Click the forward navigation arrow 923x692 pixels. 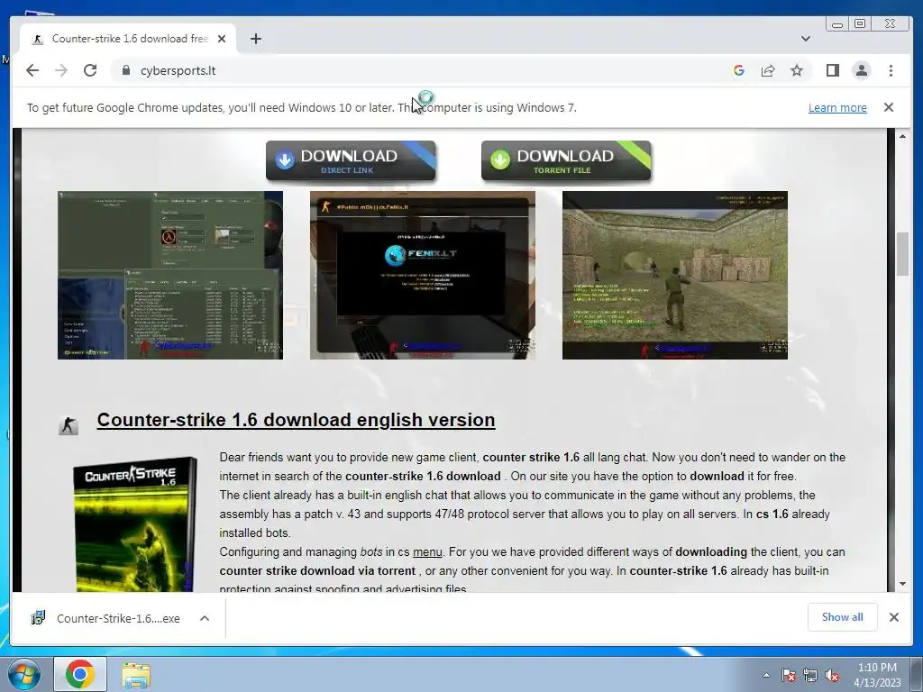click(x=61, y=70)
